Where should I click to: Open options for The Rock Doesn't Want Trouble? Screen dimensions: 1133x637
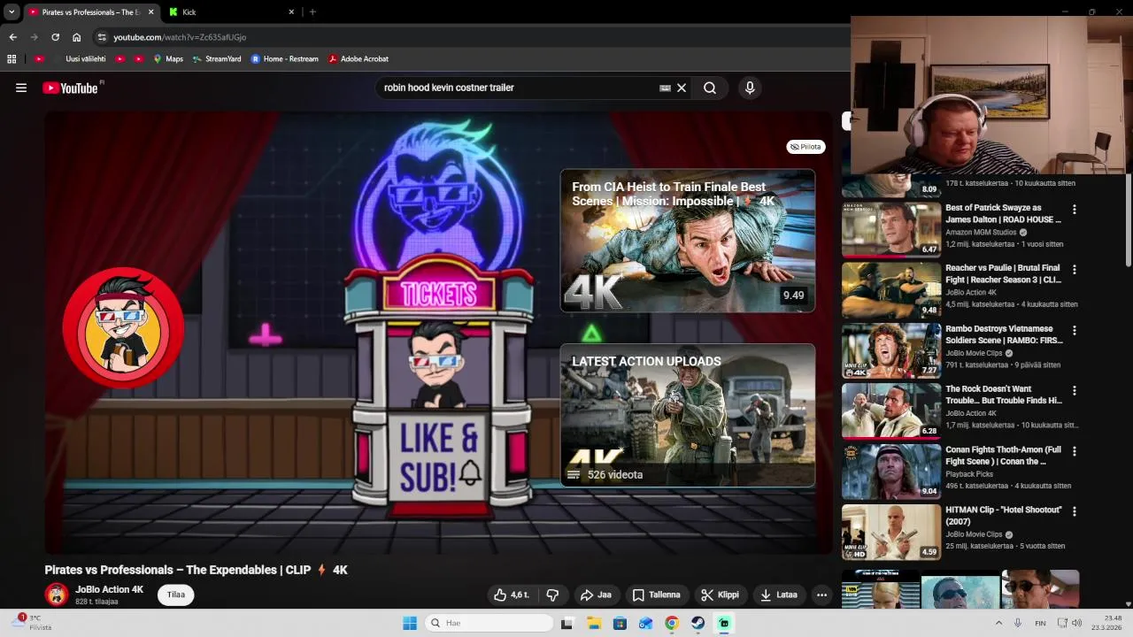click(x=1074, y=391)
